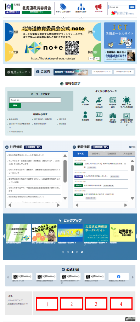The height and width of the screenshot is (322, 140).
Task: Open the X (旧Twitter) button beside Facebook
Action: point(95,276)
